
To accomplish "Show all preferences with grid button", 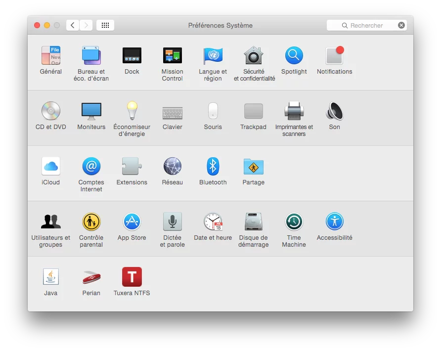I will pos(105,25).
